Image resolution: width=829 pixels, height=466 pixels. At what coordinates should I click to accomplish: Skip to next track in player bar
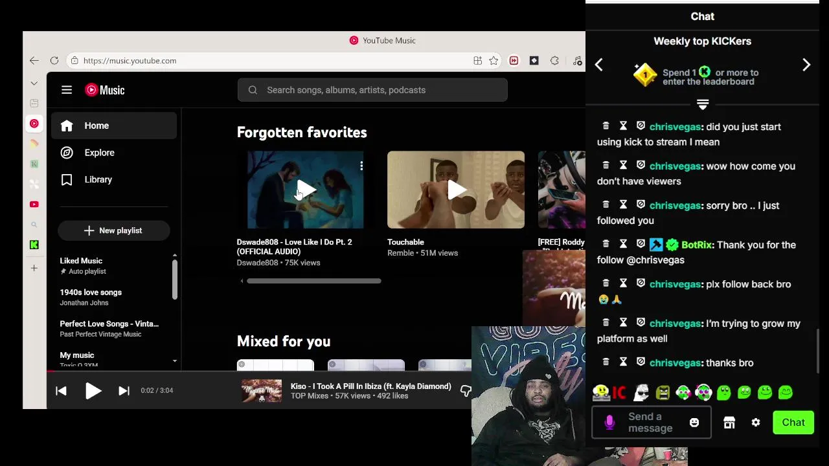click(124, 390)
